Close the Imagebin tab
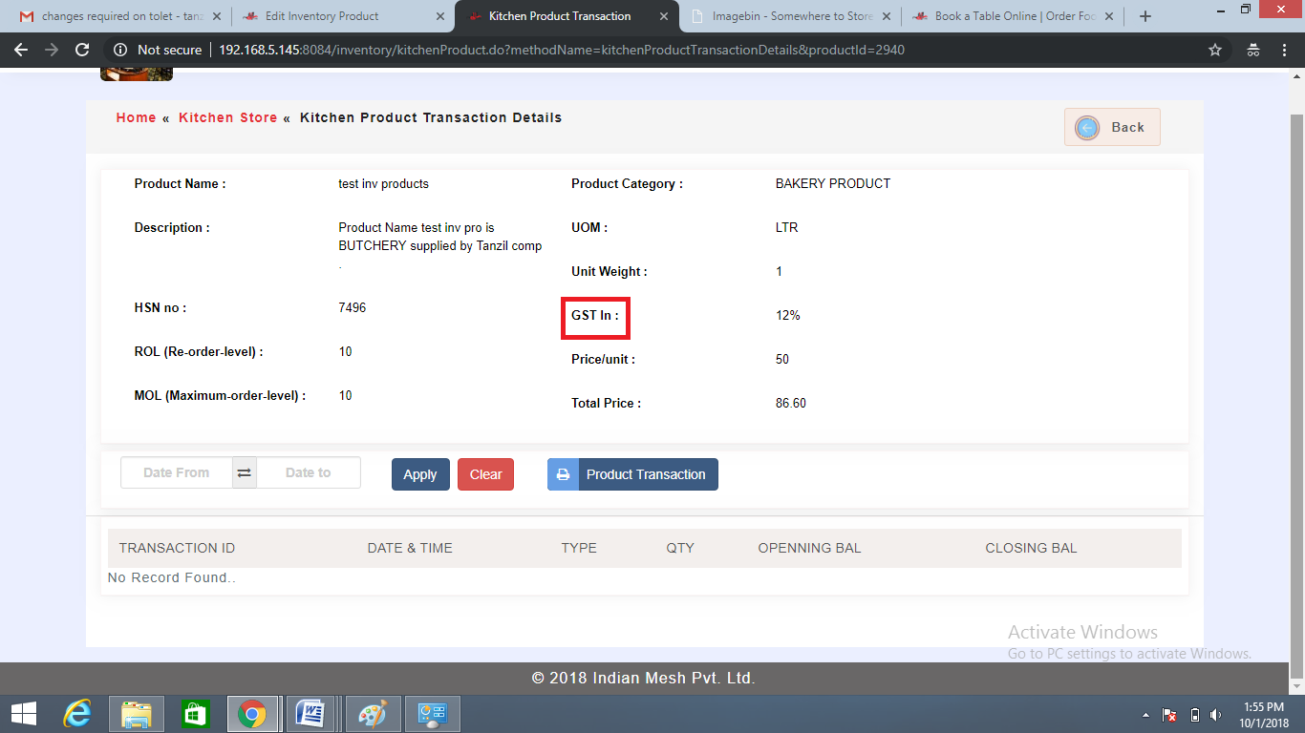The width and height of the screenshot is (1305, 733). click(x=887, y=16)
